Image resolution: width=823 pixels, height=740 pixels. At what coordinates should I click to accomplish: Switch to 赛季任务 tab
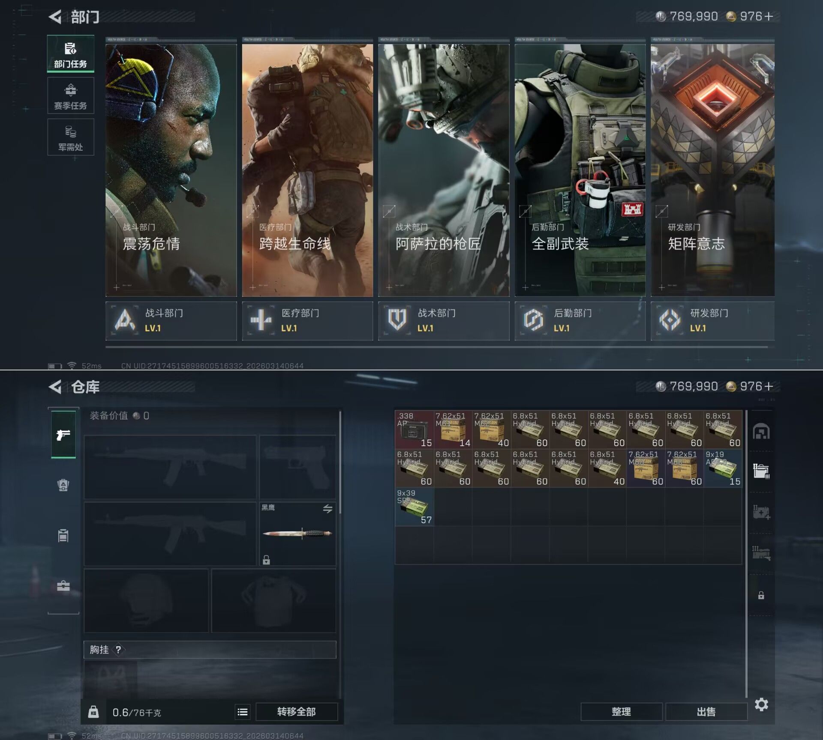pyautogui.click(x=71, y=96)
